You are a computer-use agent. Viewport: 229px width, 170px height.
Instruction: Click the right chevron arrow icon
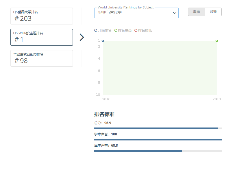tap(82, 37)
